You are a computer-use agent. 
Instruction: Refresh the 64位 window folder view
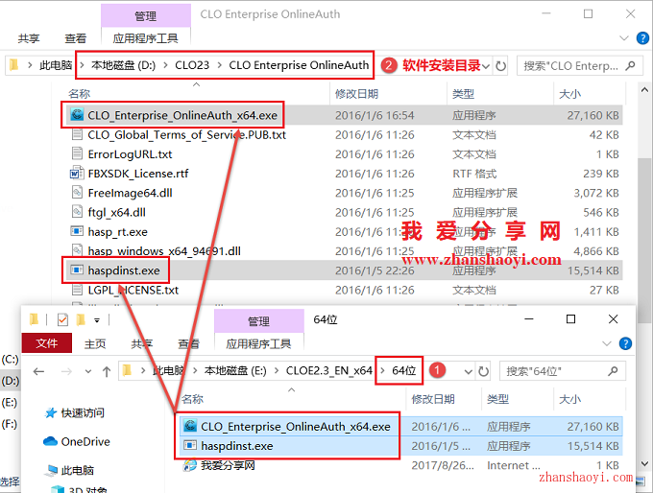click(483, 371)
